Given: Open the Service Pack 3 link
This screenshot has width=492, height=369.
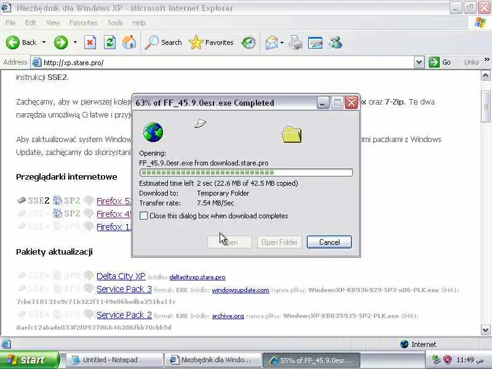Looking at the screenshot, I should [124, 288].
